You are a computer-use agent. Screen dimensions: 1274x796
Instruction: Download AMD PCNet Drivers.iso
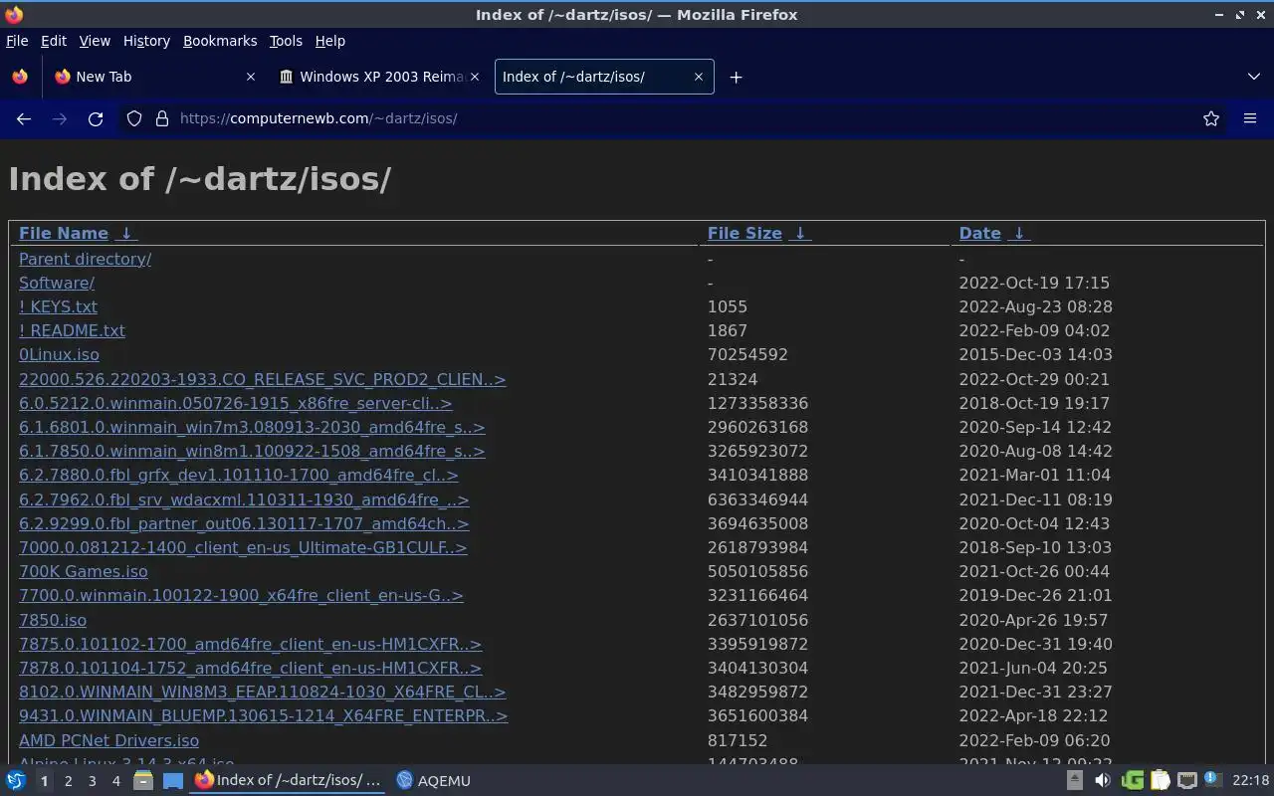tap(108, 740)
